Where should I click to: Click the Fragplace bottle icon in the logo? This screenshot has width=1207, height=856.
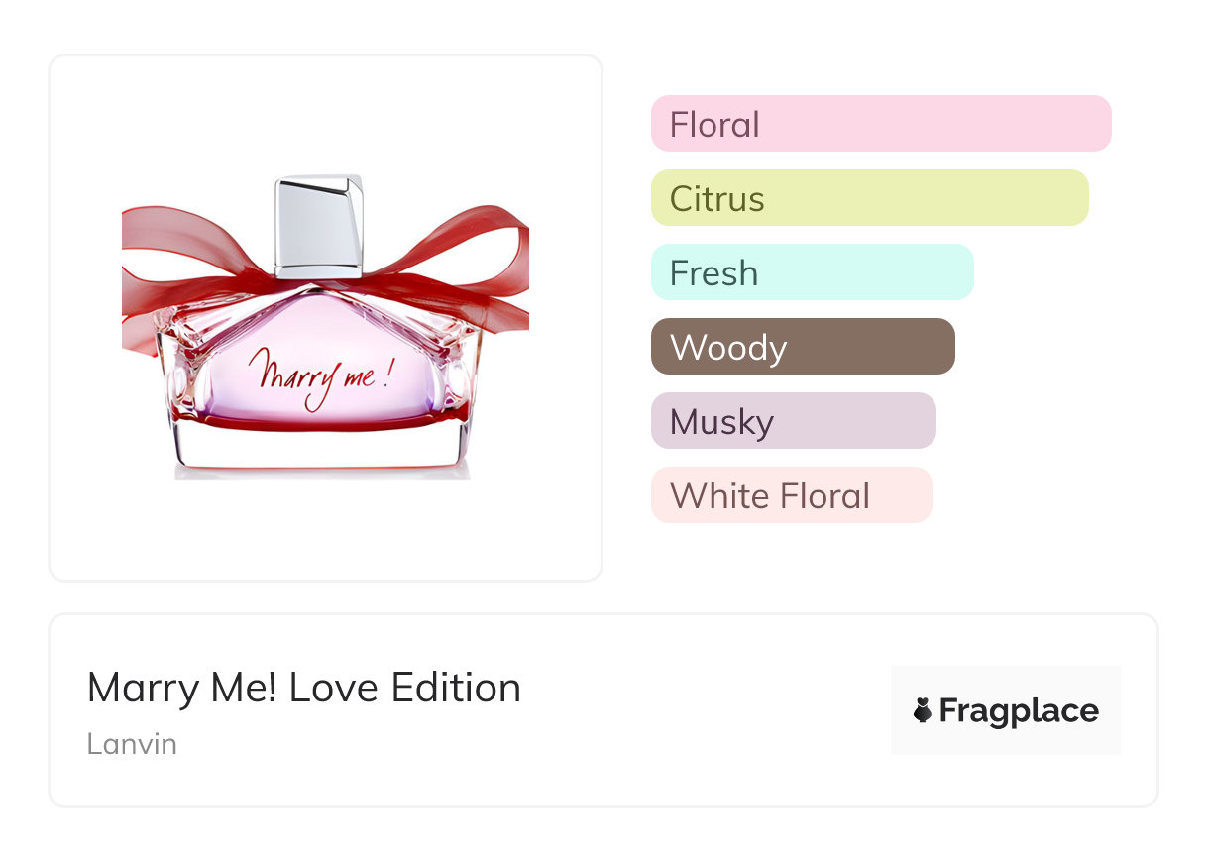pos(923,710)
